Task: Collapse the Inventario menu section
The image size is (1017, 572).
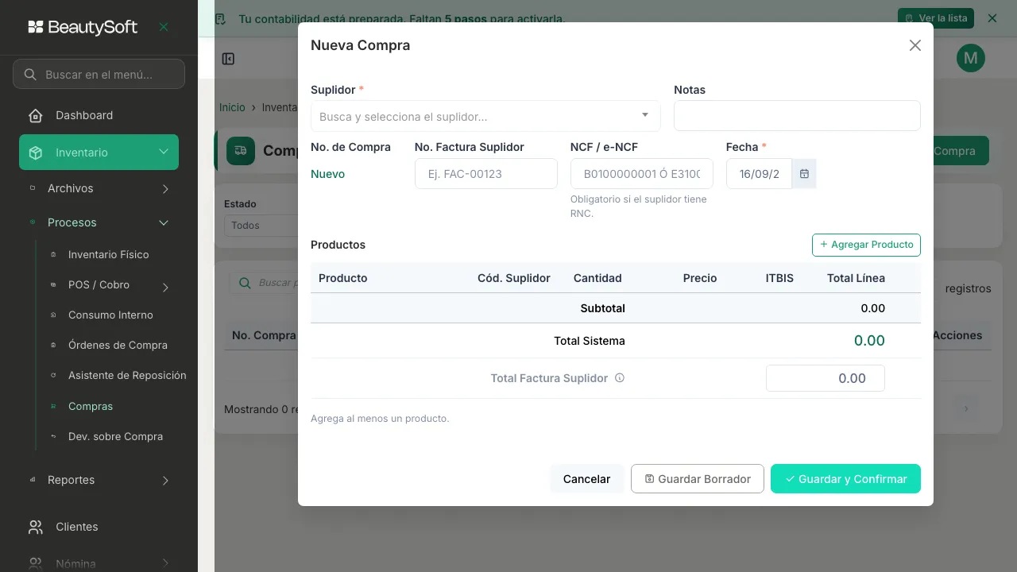Action: tap(99, 153)
